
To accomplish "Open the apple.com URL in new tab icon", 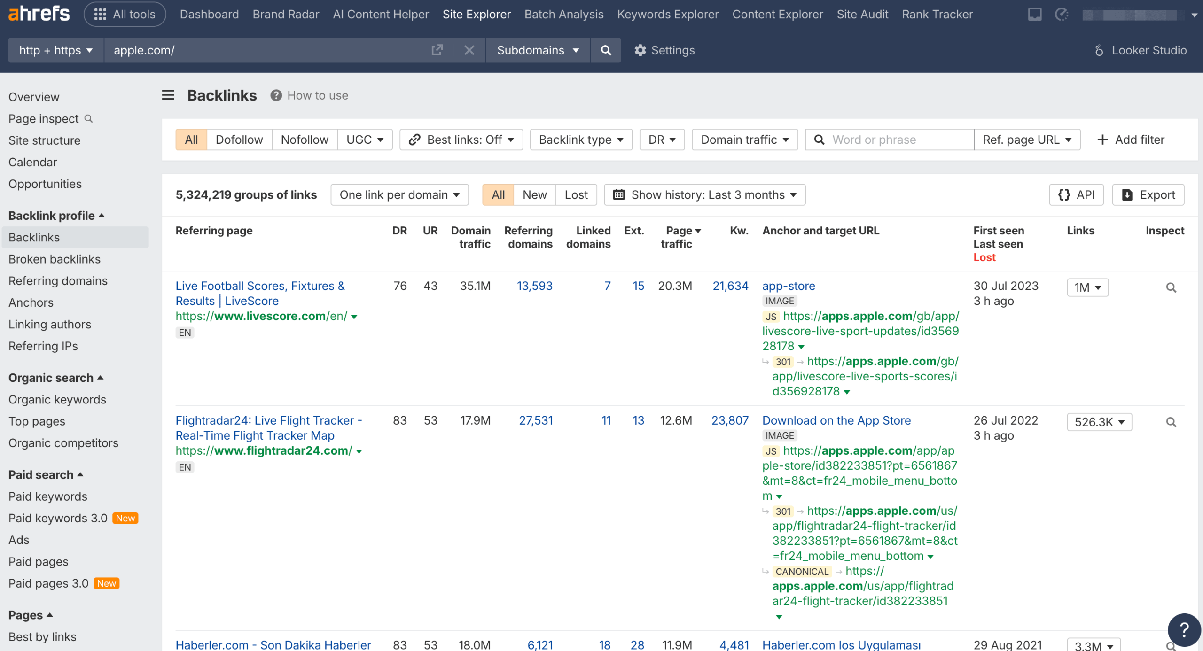I will pos(437,50).
